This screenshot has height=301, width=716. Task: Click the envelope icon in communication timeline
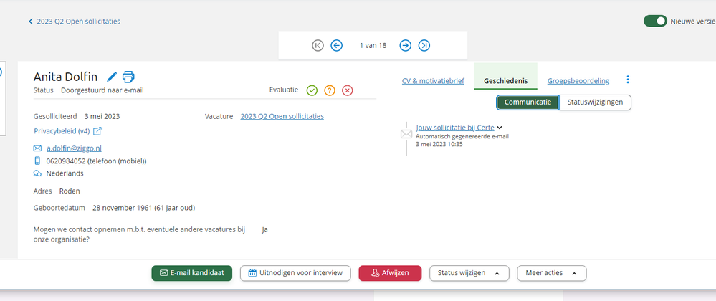coord(406,134)
